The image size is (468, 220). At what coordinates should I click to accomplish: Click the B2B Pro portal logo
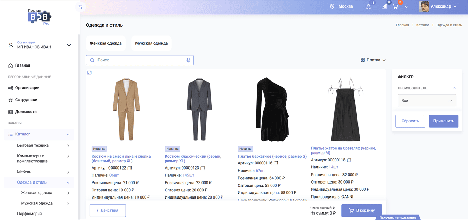(x=39, y=17)
